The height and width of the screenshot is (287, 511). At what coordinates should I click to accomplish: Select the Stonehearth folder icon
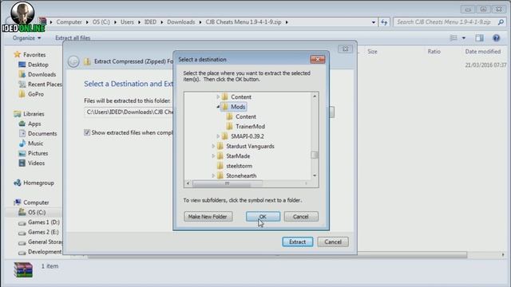(220, 175)
